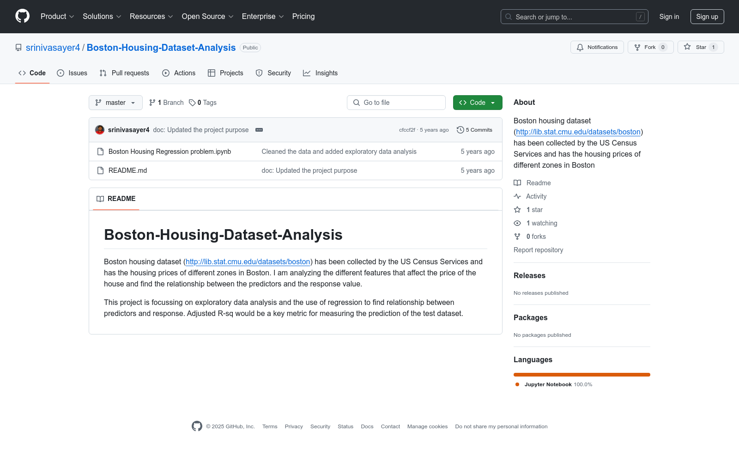The image size is (739, 462).
Task: Expand the Open Source menu
Action: coord(208,16)
